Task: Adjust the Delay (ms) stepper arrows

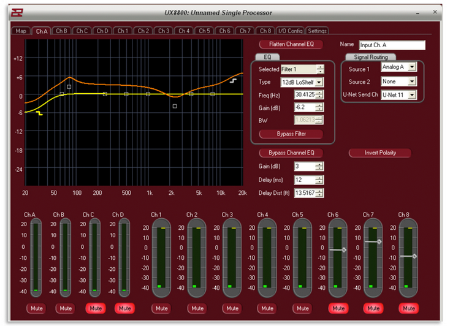Action: click(x=319, y=180)
